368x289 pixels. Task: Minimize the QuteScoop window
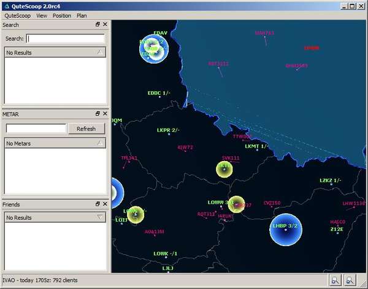pos(344,6)
